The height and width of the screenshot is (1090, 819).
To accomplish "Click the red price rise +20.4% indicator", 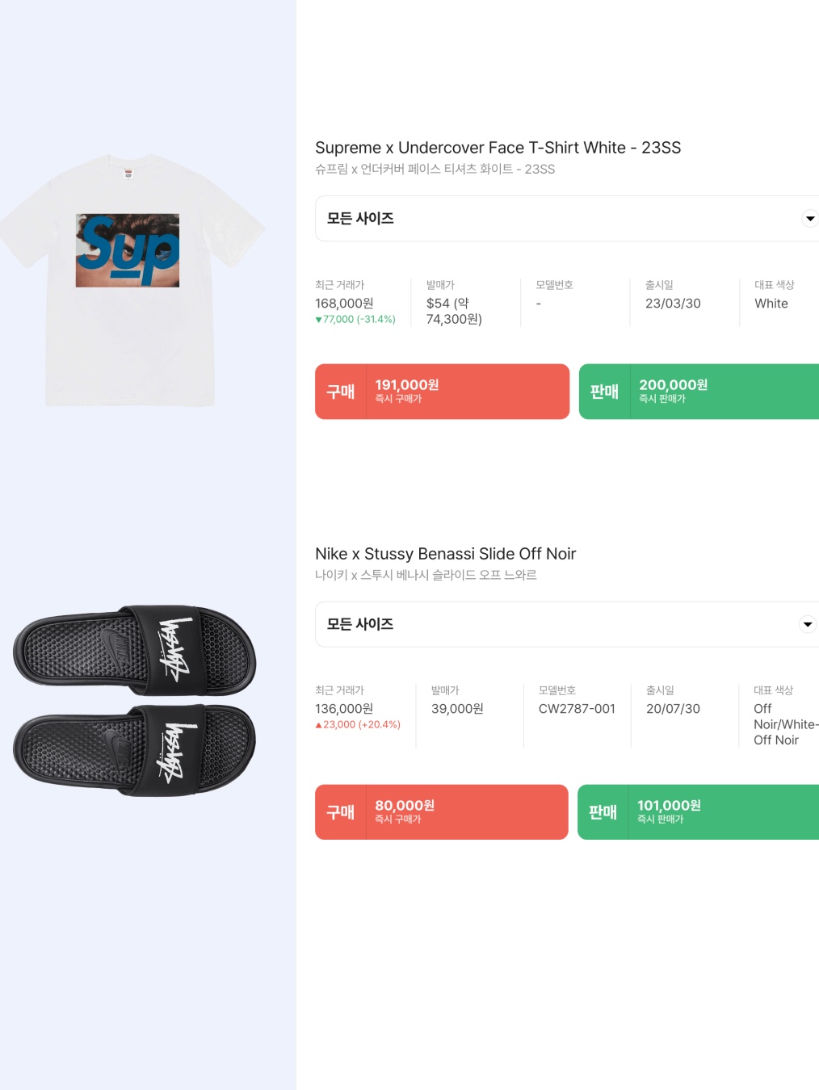I will pyautogui.click(x=358, y=725).
